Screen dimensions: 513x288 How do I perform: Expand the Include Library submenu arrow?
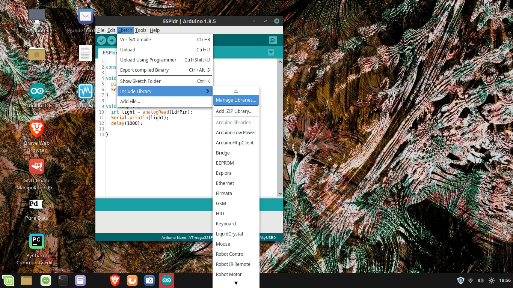(x=207, y=91)
